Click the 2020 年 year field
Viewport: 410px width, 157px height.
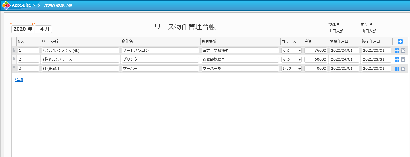pyautogui.click(x=23, y=29)
